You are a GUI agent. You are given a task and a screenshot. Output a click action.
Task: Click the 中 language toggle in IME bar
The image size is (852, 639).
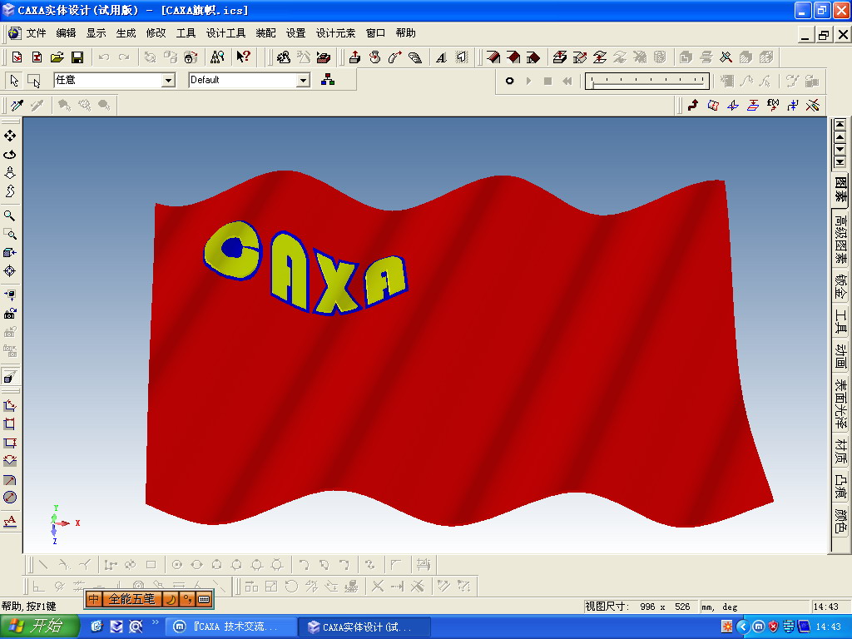[93, 599]
